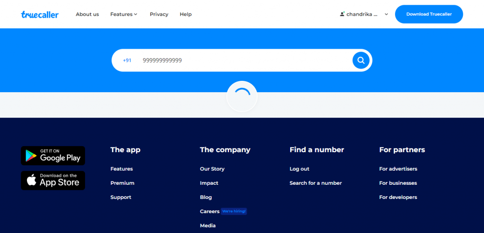Viewport: 484px width, 233px height.
Task: Click the For partners heading
Action: pos(402,150)
